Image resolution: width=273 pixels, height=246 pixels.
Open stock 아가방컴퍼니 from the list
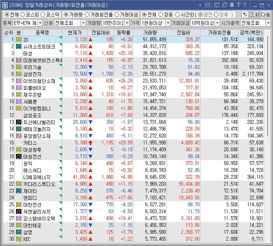(x=37, y=108)
